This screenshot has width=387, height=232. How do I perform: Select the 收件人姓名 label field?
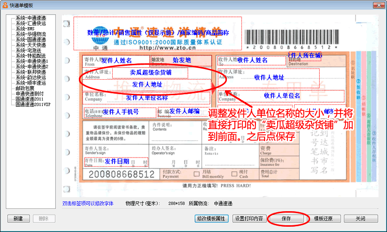coord(252,60)
